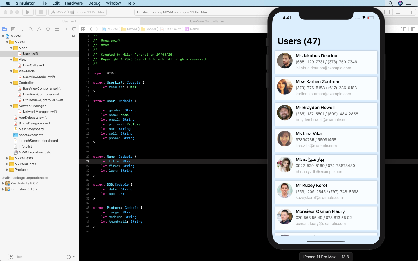Run the MVVM scheme with the play button
The width and height of the screenshot is (418, 261).
[x=28, y=12]
